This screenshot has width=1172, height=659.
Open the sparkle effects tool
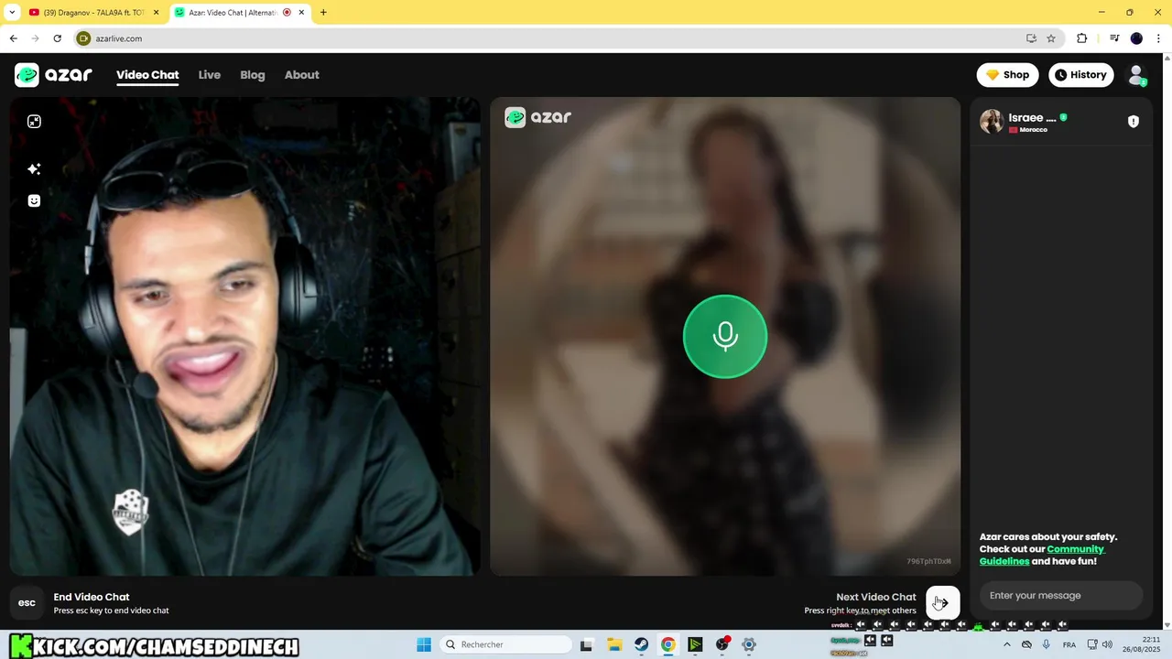coord(34,169)
